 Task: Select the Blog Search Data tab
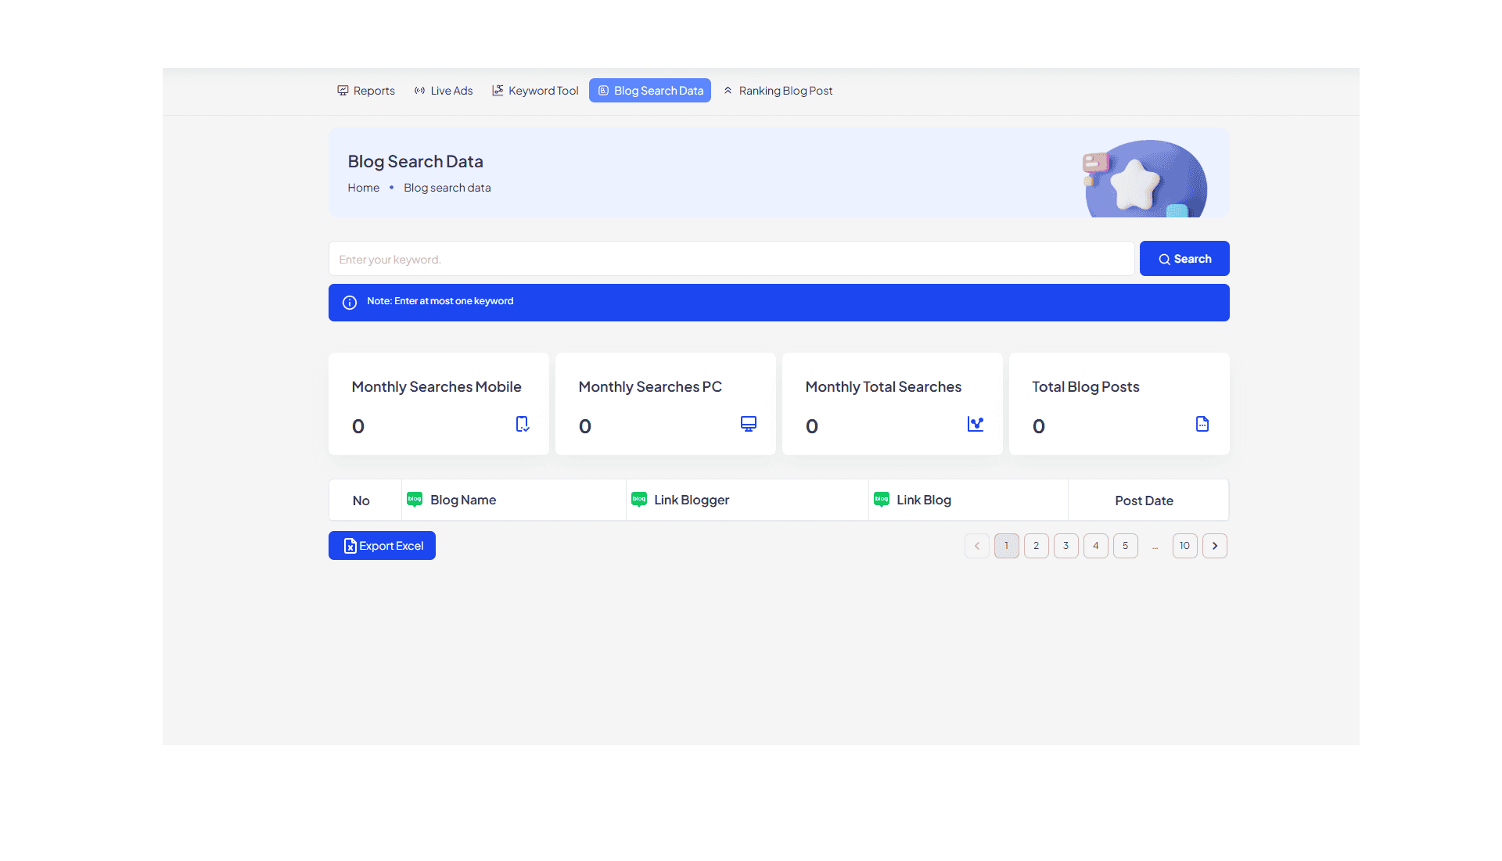650,91
